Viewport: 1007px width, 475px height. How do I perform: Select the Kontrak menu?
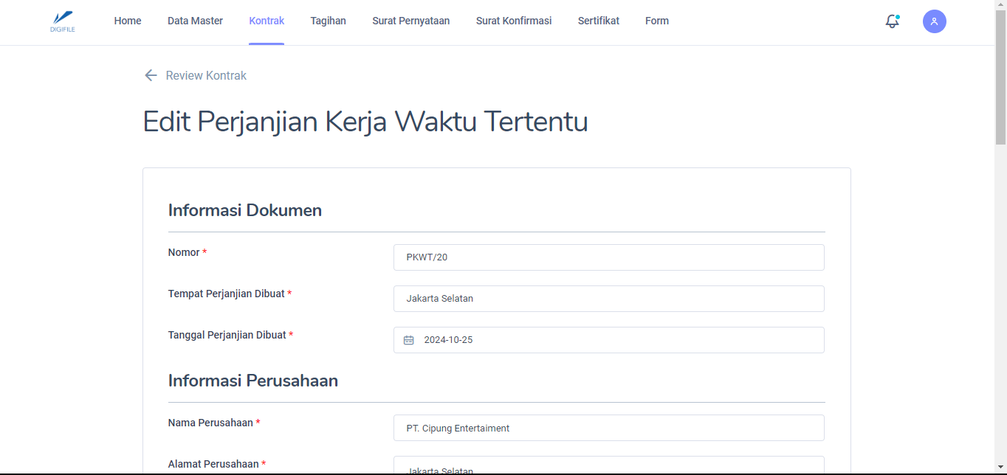[267, 21]
